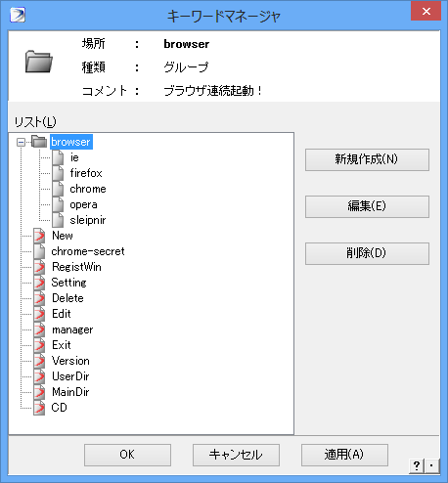
Task: Click the 新規作成(N) button
Action: [x=367, y=159]
